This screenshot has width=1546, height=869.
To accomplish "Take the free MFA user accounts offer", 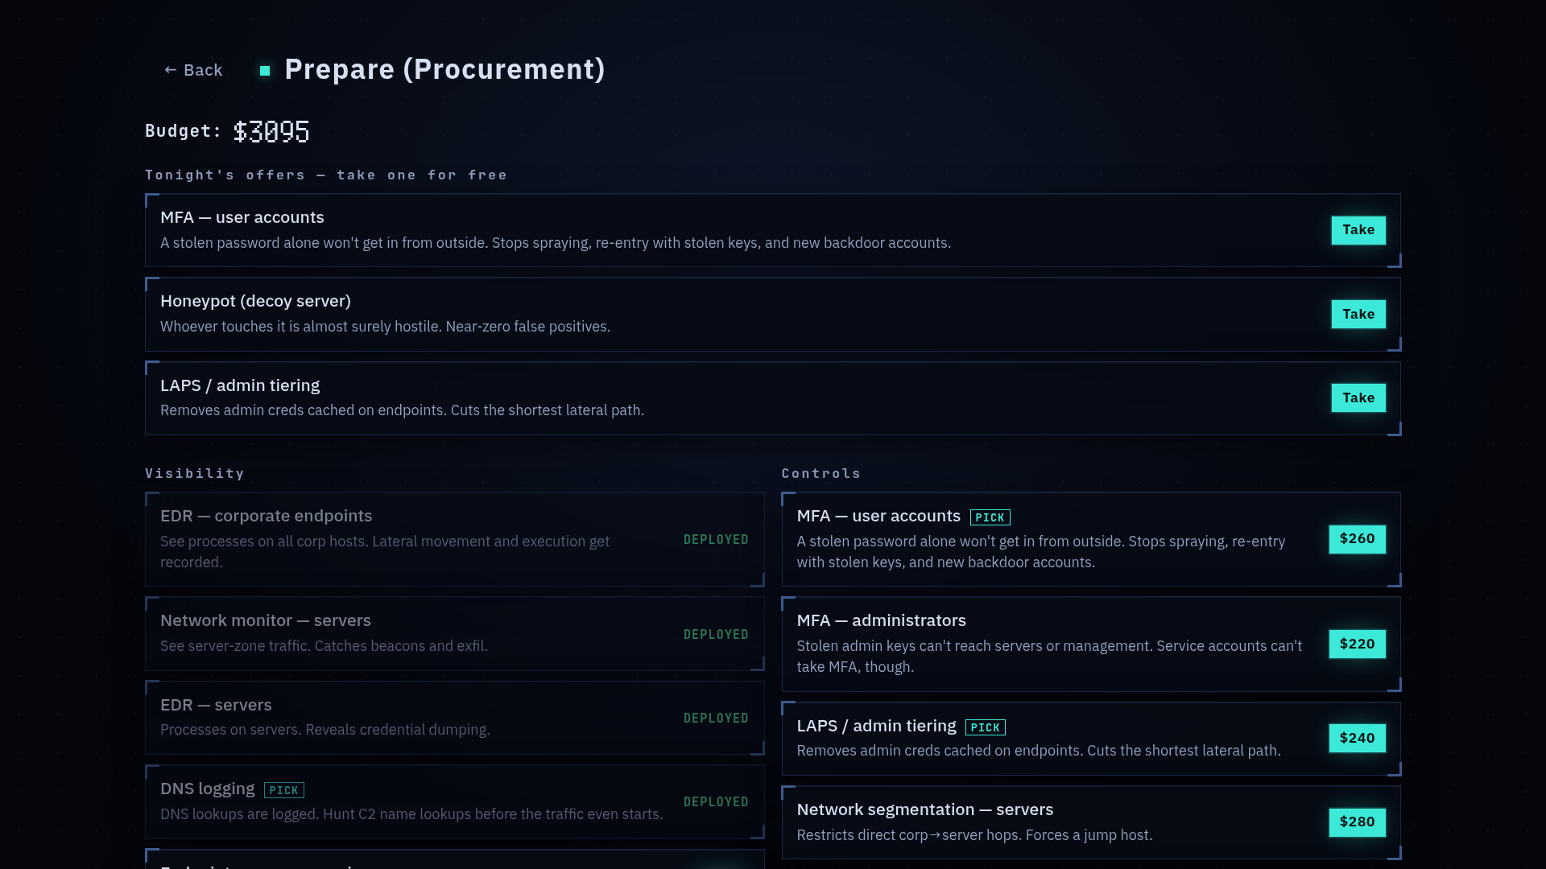I will point(1358,230).
